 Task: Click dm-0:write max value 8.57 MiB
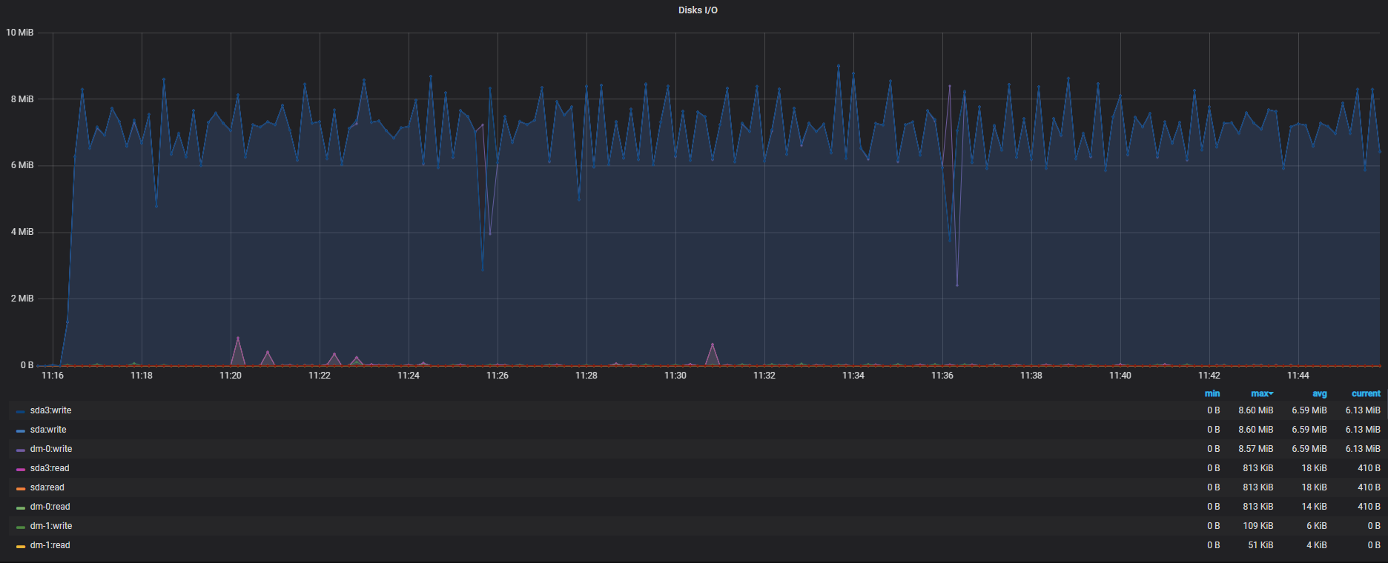click(x=1255, y=449)
